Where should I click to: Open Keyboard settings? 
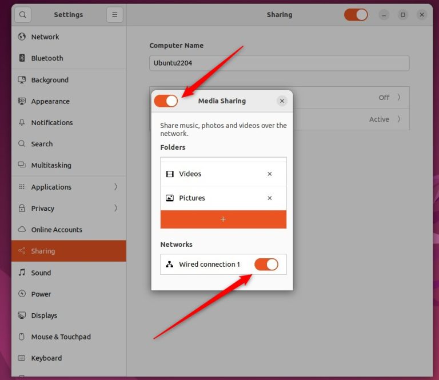pyautogui.click(x=69, y=358)
